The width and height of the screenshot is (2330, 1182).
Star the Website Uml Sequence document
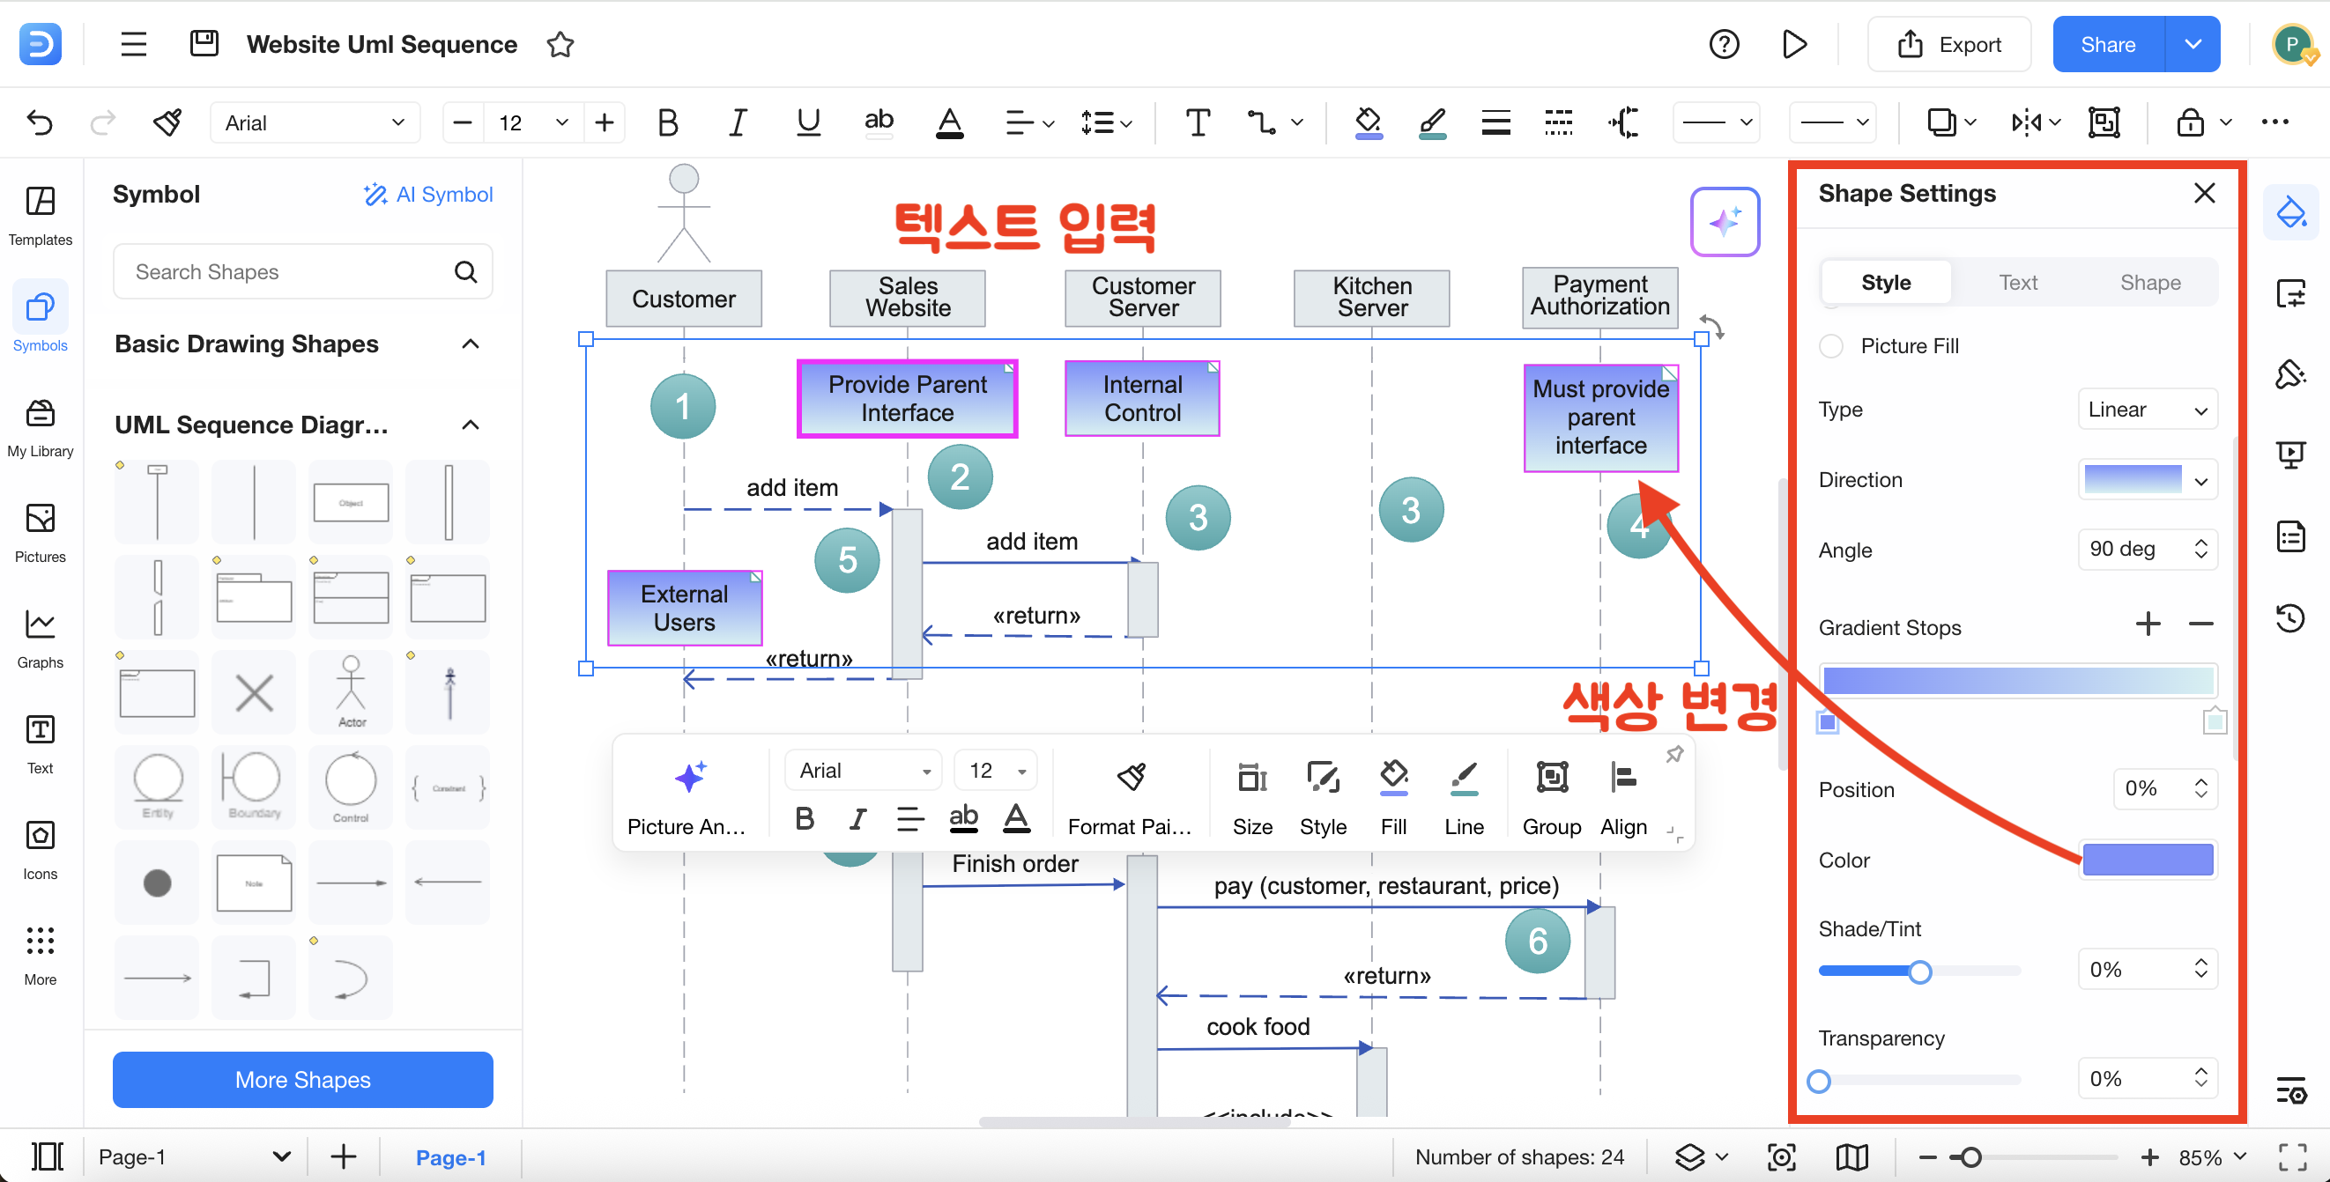560,44
